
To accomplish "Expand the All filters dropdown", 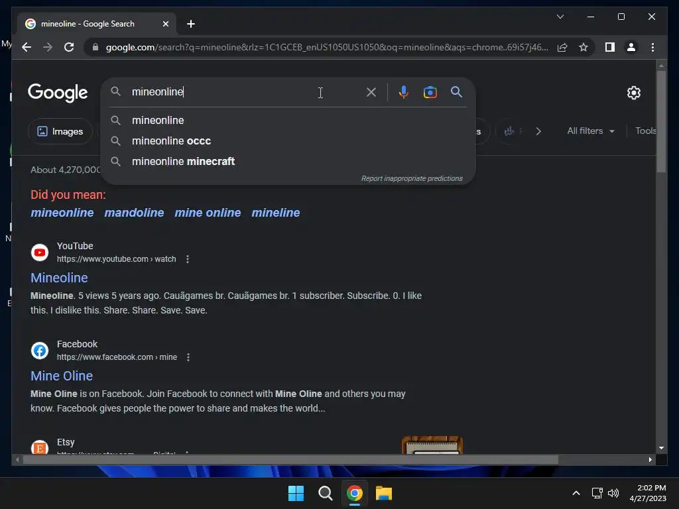I will point(591,131).
